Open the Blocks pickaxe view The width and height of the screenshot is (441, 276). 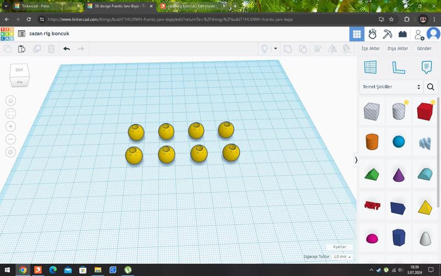(x=388, y=34)
